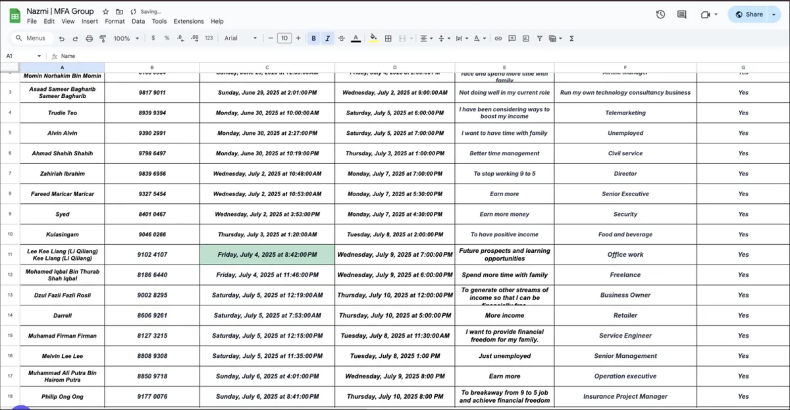Open the fill color picker
Image resolution: width=790 pixels, height=410 pixels.
point(374,38)
